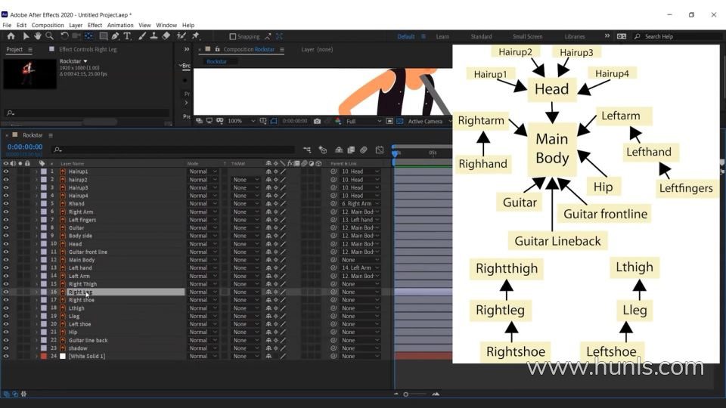Click the Effect Controls Right Leg tab
Screen dimensions: 726x408
[88, 49]
